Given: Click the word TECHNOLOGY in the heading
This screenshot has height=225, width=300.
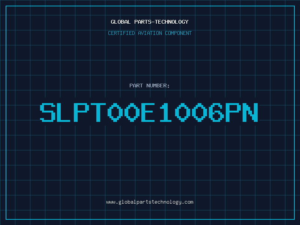Looking at the screenshot, I should [172, 22].
